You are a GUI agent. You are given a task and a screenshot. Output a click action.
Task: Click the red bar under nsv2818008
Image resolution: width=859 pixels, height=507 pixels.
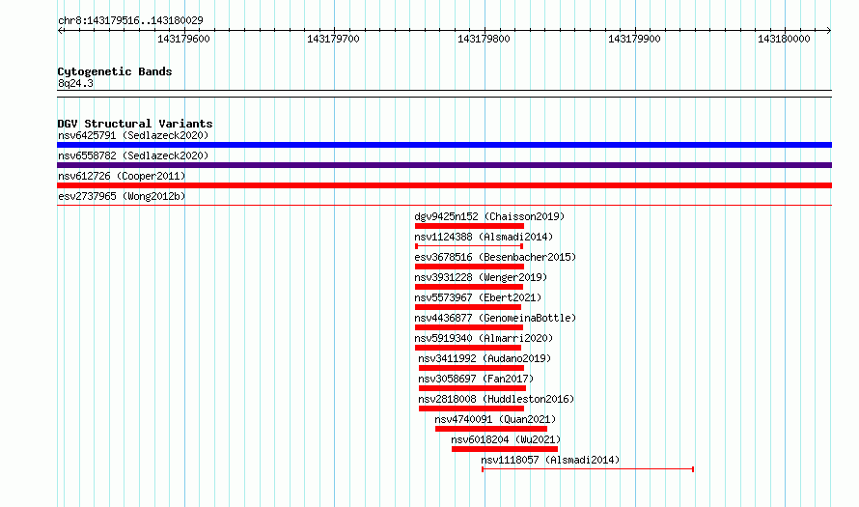(471, 408)
